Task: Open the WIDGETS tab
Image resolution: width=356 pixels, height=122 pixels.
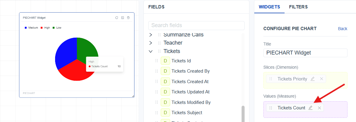Action: (x=269, y=7)
